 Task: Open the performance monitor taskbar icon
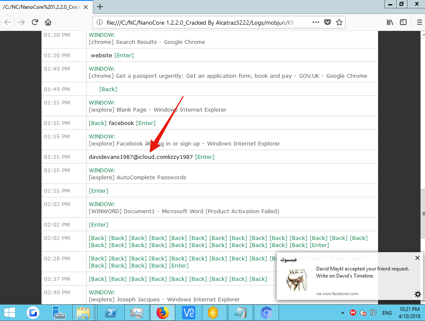coord(137,313)
